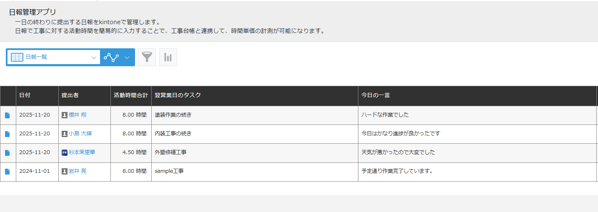The height and width of the screenshot is (212, 598).
Task: Open record details for 櫻井 翔 row
Action: pos(8,115)
